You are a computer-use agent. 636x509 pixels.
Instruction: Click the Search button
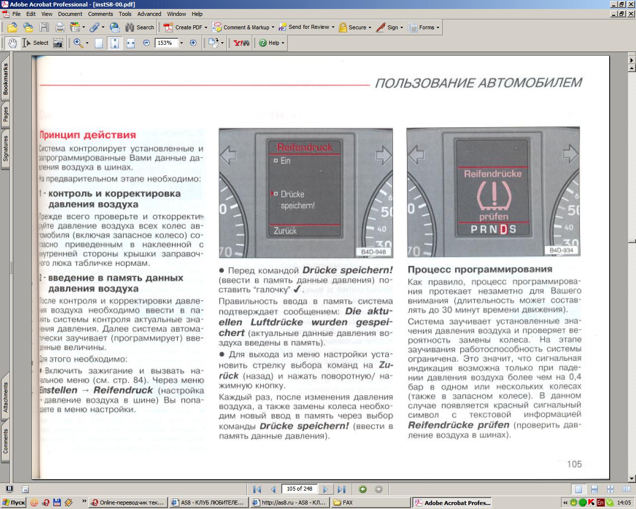(x=140, y=27)
